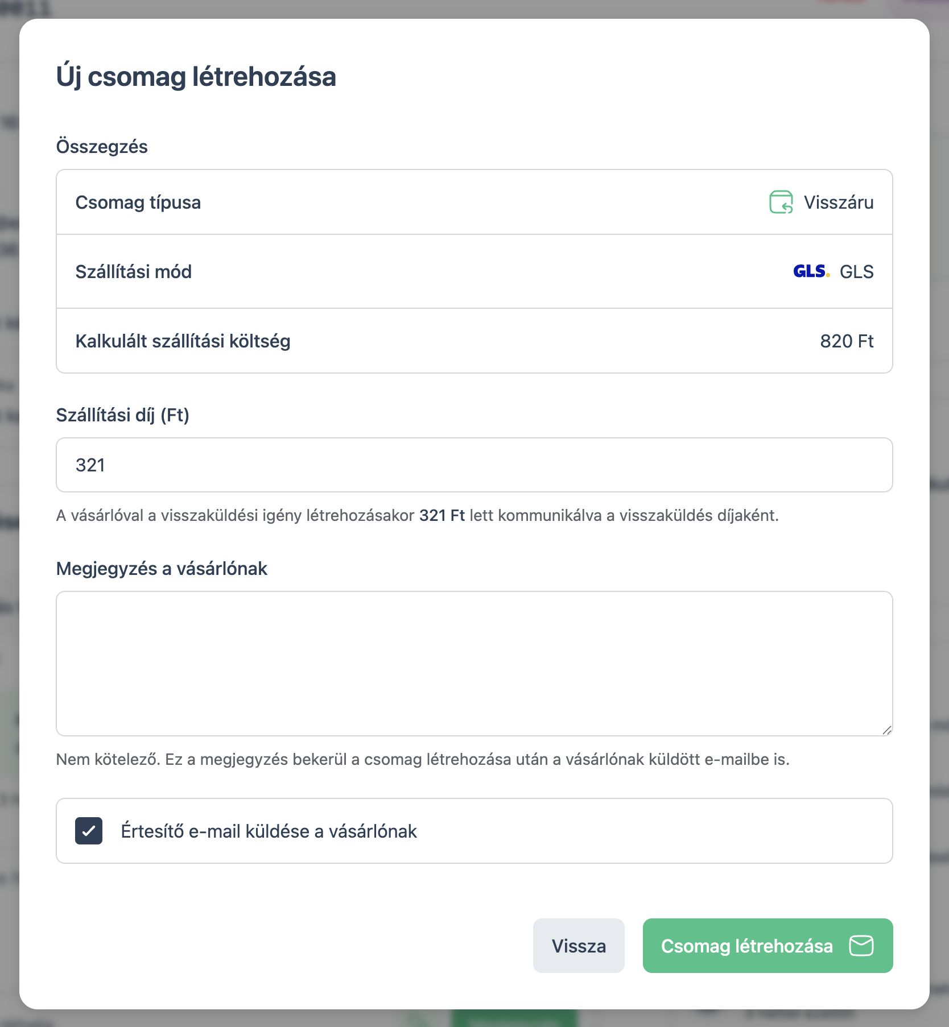Image resolution: width=949 pixels, height=1027 pixels.
Task: Click the Visszáru label text
Action: [x=839, y=202]
